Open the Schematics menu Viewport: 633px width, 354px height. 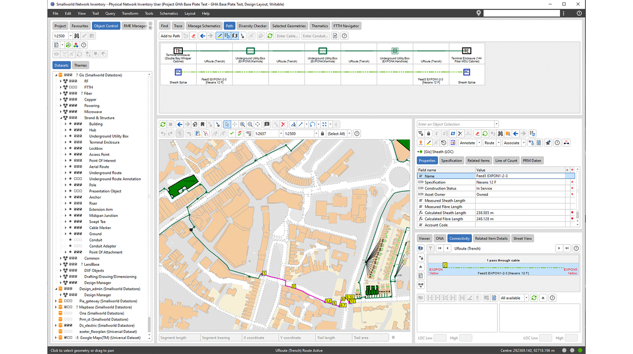pyautogui.click(x=168, y=13)
